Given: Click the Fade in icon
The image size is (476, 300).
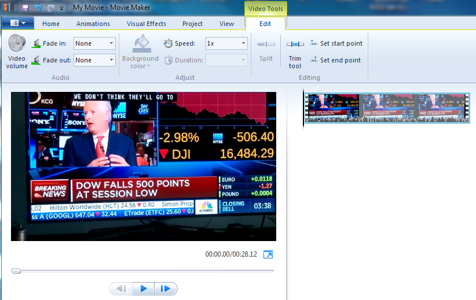Looking at the screenshot, I should (x=36, y=43).
